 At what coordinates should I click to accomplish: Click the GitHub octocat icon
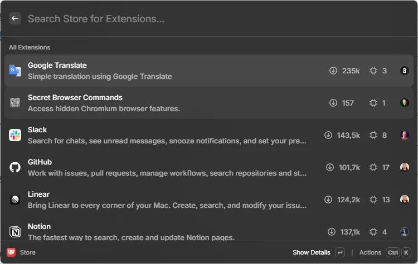(x=15, y=167)
